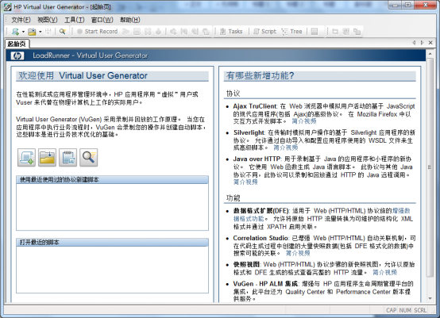Viewport: 440px width, 318px height.
Task: Click large New Script button on start page
Action: tap(26, 158)
